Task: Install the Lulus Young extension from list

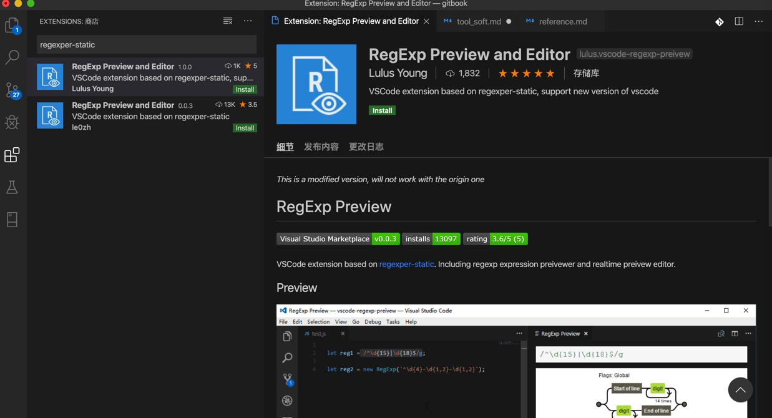Action: click(245, 89)
